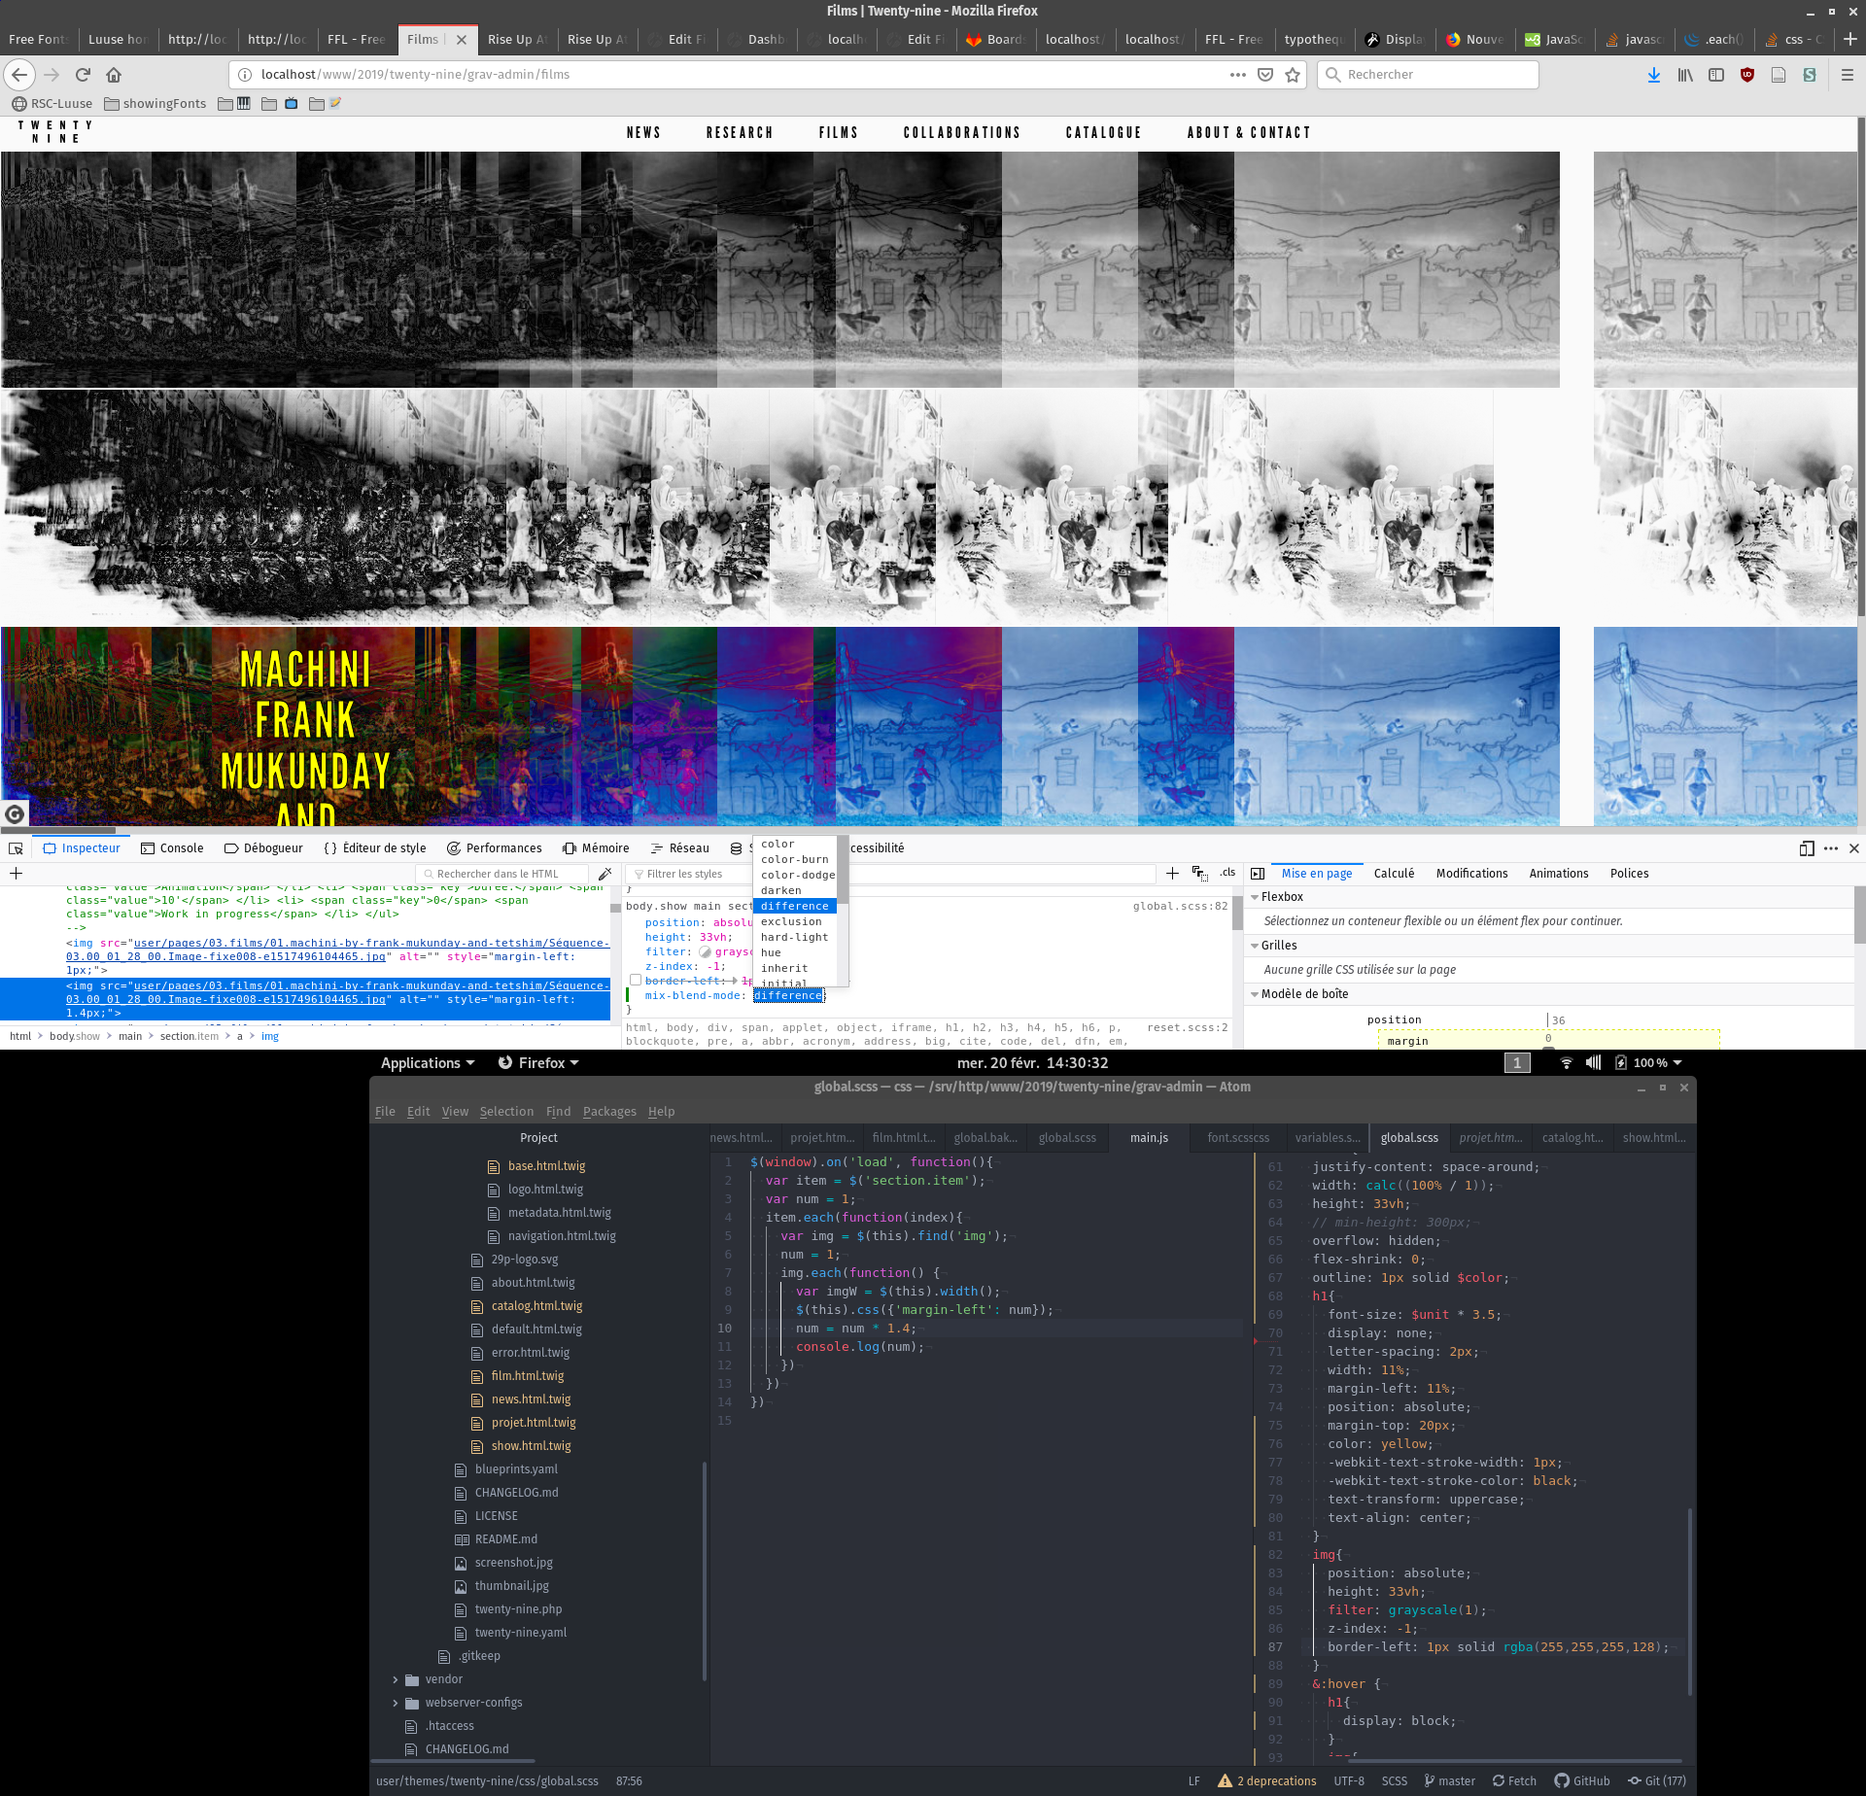Click the CATALOGUE navigation link
The height and width of the screenshot is (1796, 1866).
[x=1103, y=133]
